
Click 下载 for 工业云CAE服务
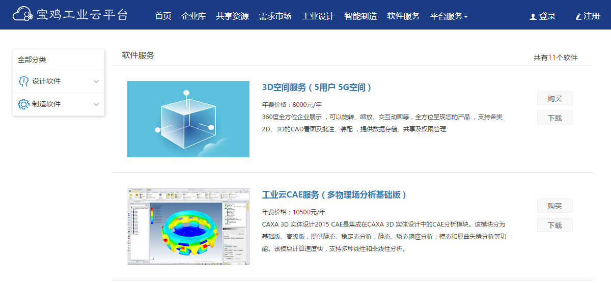555,225
